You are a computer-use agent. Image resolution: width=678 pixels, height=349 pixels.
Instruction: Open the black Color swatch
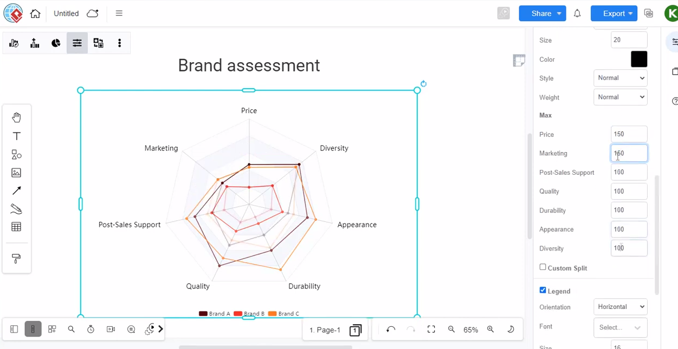[x=638, y=60]
